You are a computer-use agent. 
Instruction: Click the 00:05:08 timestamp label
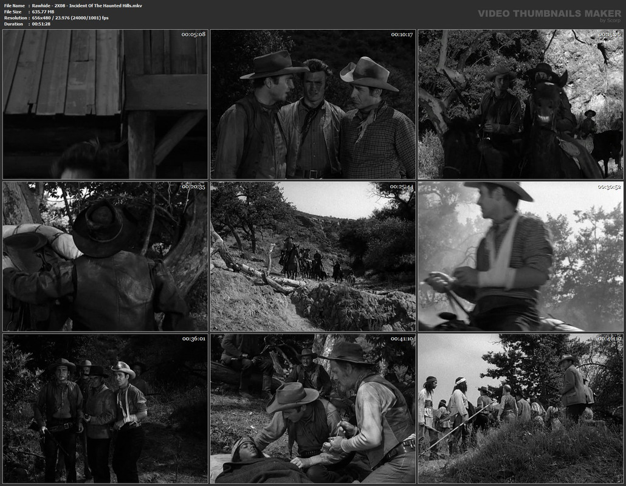point(193,34)
